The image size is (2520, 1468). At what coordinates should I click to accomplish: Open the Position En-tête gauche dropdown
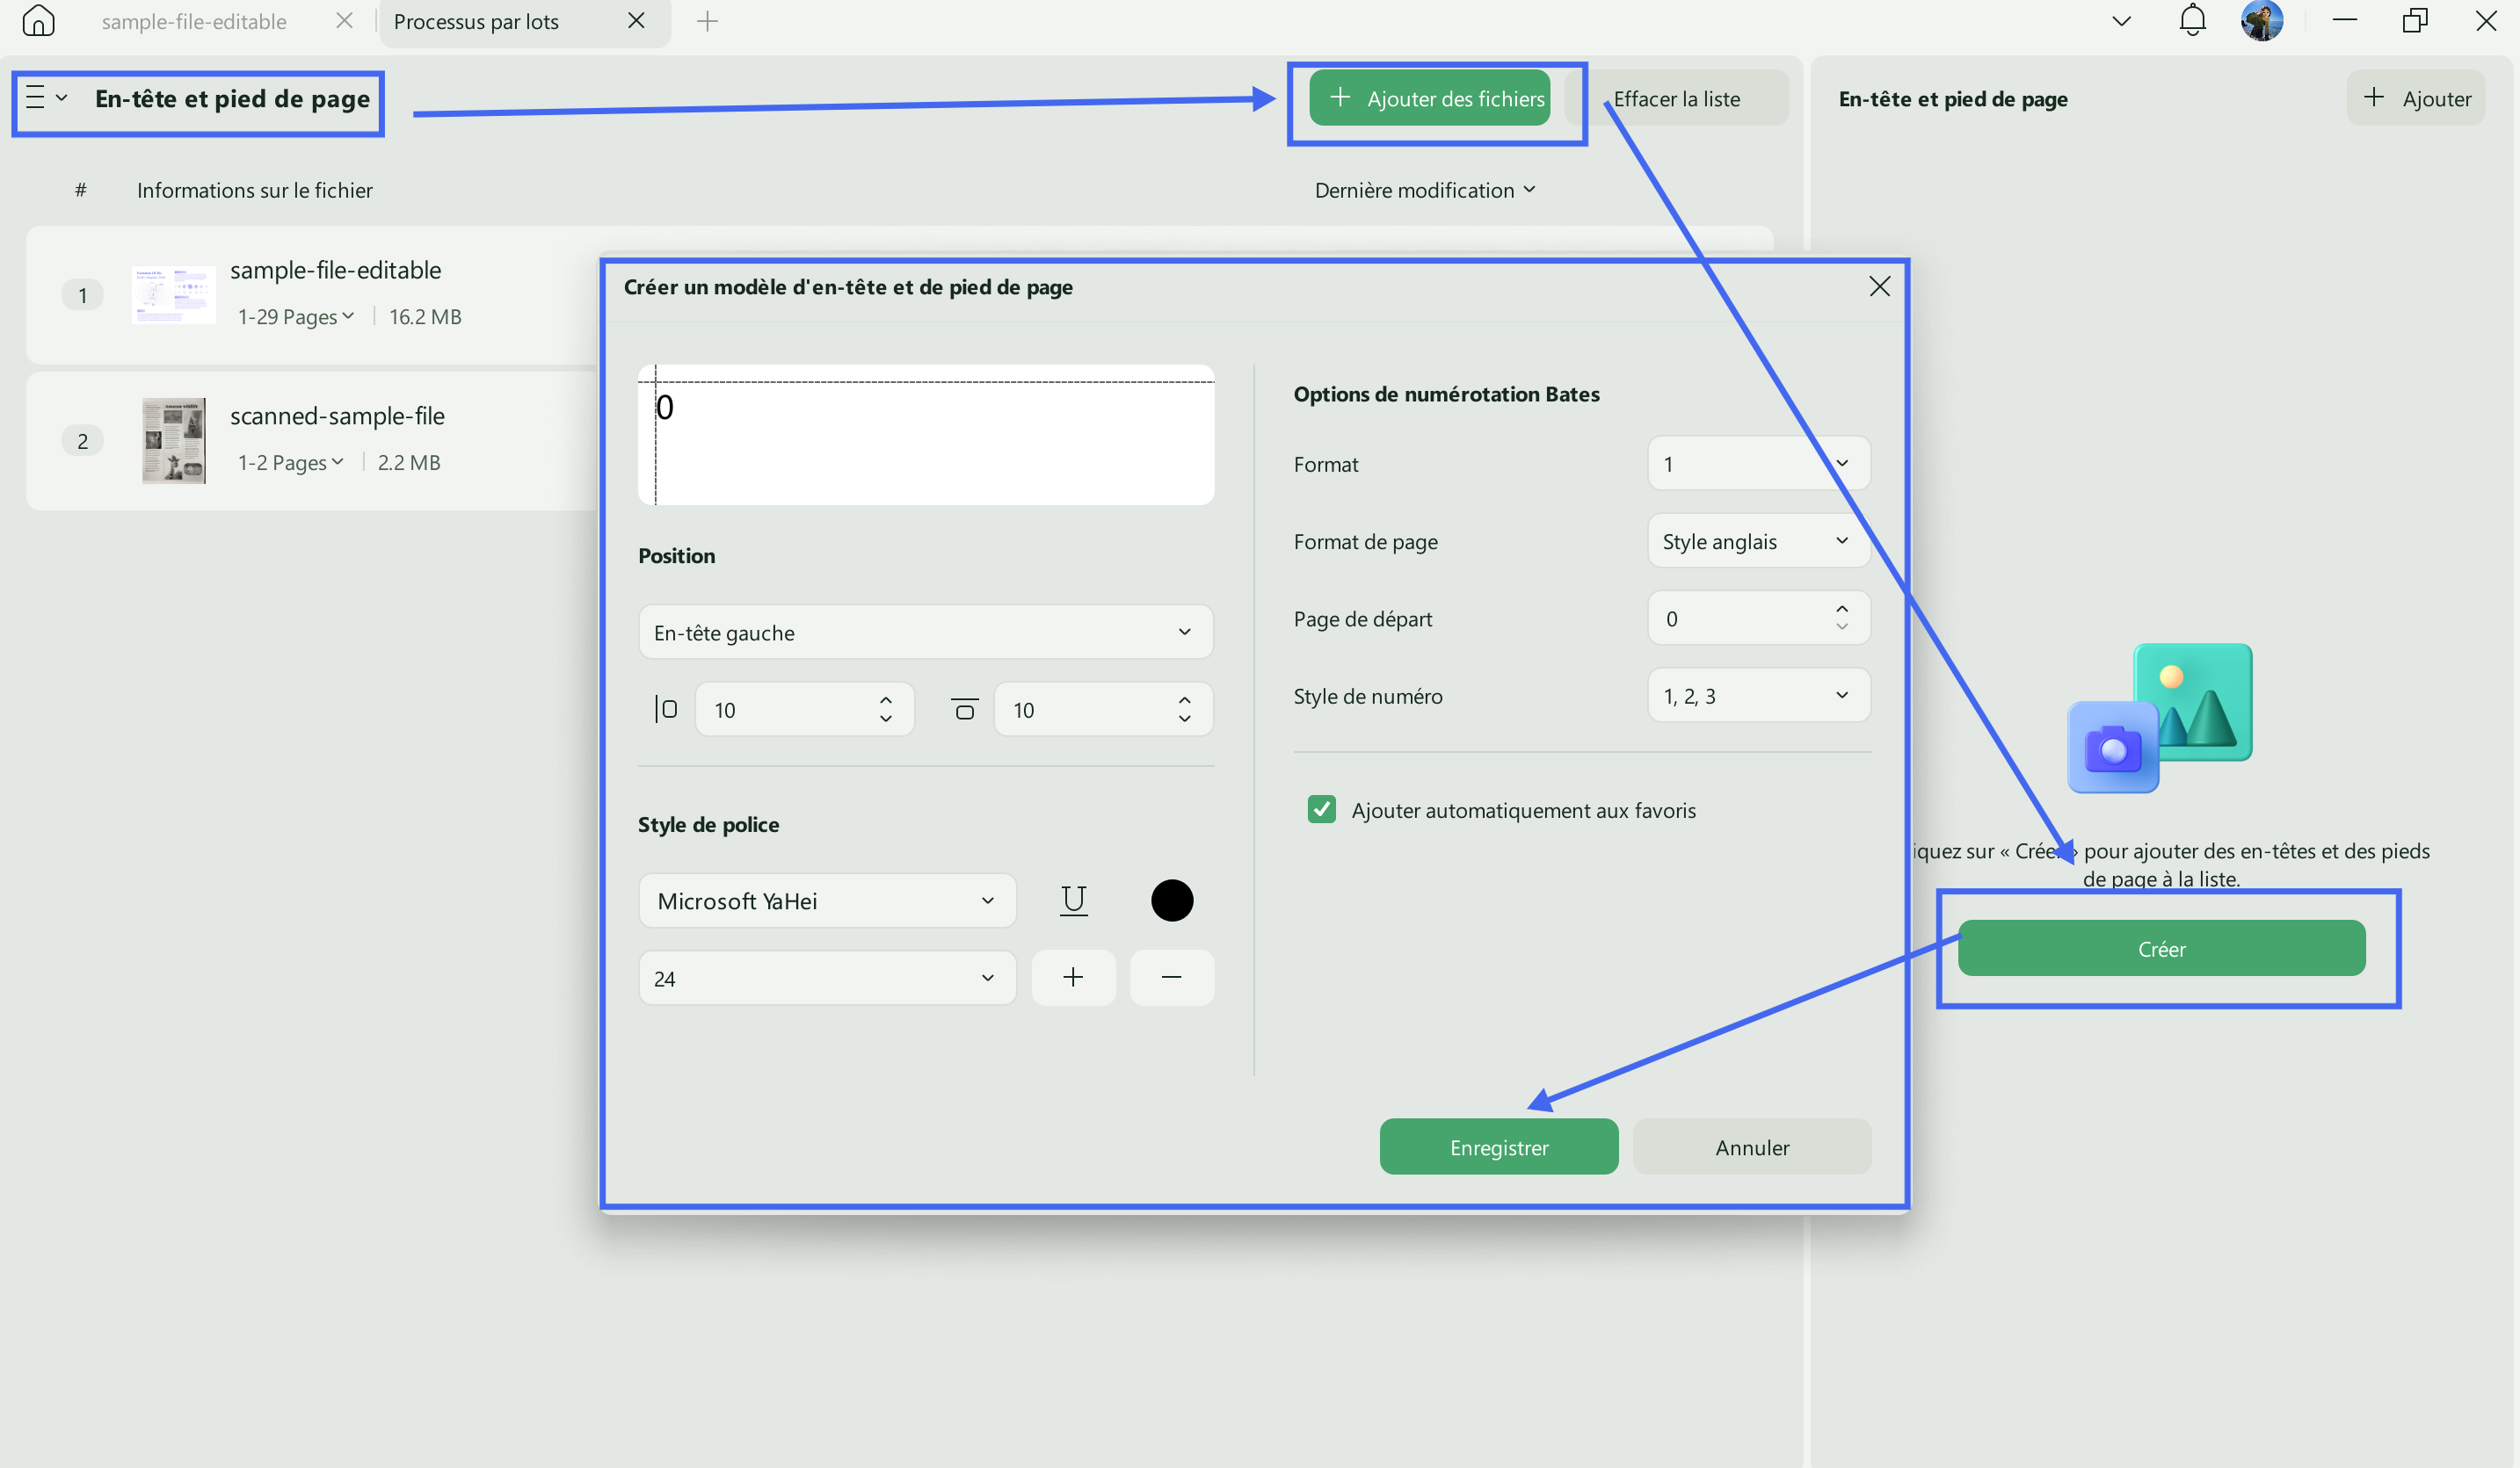click(x=926, y=632)
